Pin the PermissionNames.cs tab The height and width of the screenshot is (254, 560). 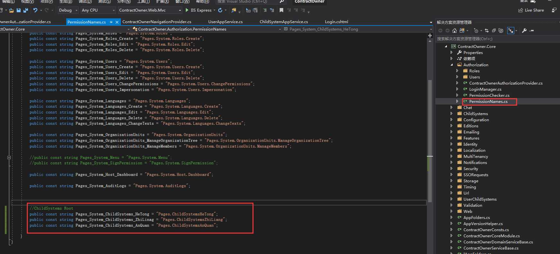coord(111,22)
